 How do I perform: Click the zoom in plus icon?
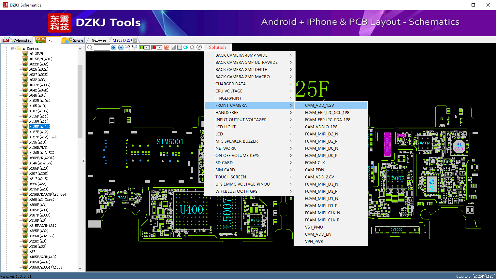point(114,48)
